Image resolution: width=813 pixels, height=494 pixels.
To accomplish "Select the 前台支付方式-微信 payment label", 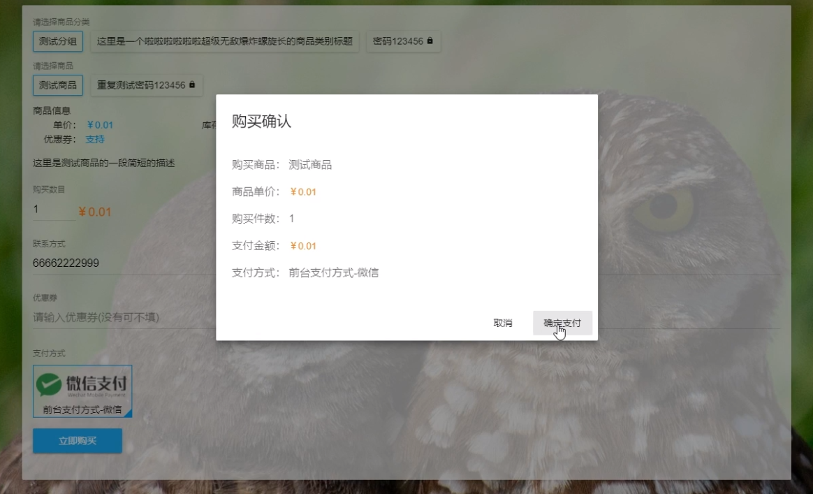I will pyautogui.click(x=82, y=409).
